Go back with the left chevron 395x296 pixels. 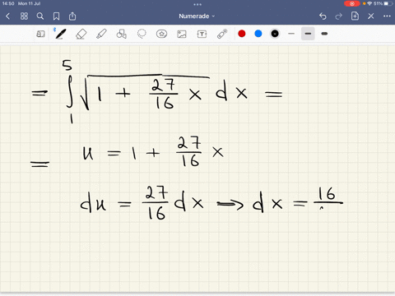[x=7, y=16]
